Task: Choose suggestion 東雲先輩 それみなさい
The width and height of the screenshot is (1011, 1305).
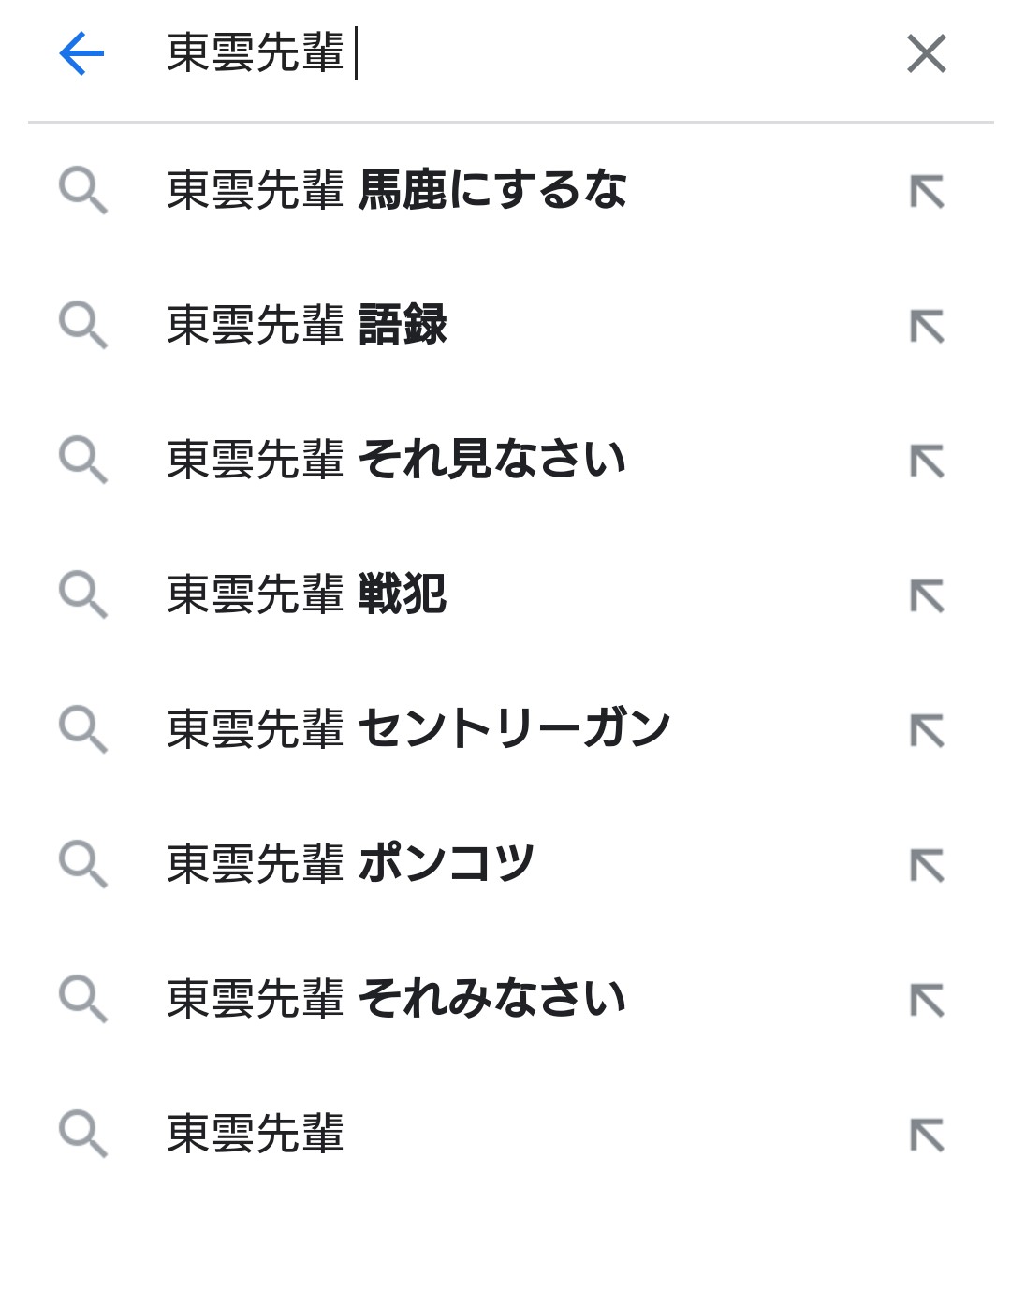Action: (x=397, y=999)
